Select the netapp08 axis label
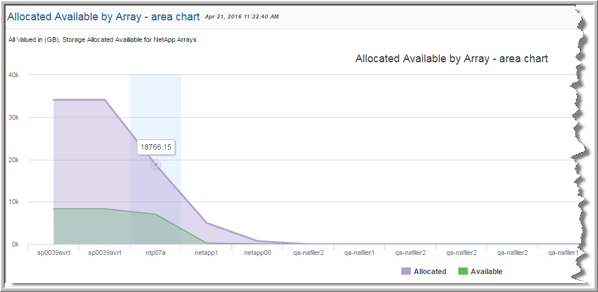598x292 pixels. point(257,253)
